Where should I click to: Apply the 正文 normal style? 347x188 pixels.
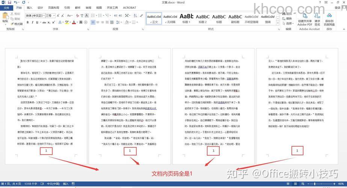(x=154, y=19)
